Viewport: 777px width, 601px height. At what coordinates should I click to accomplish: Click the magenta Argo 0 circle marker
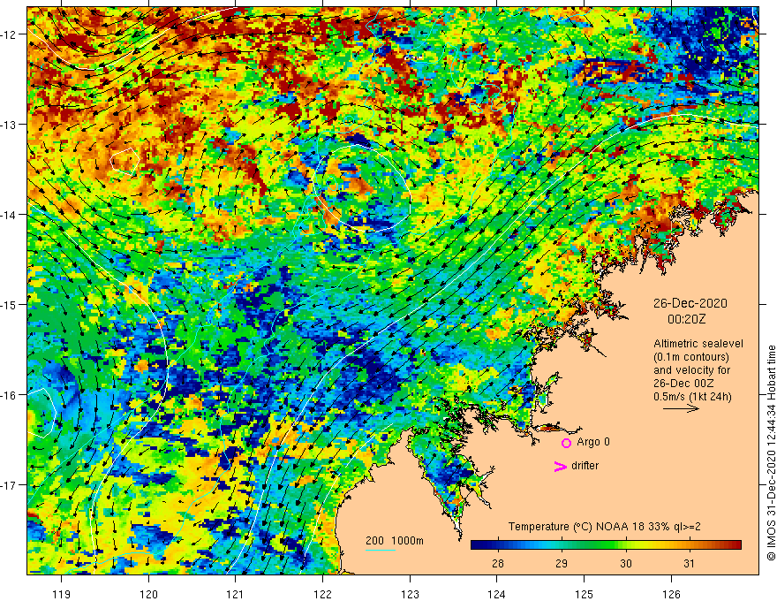coord(566,443)
